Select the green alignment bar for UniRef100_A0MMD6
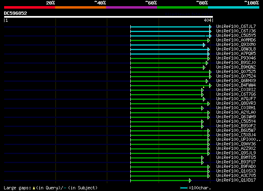263x191 pixels. click(x=170, y=40)
